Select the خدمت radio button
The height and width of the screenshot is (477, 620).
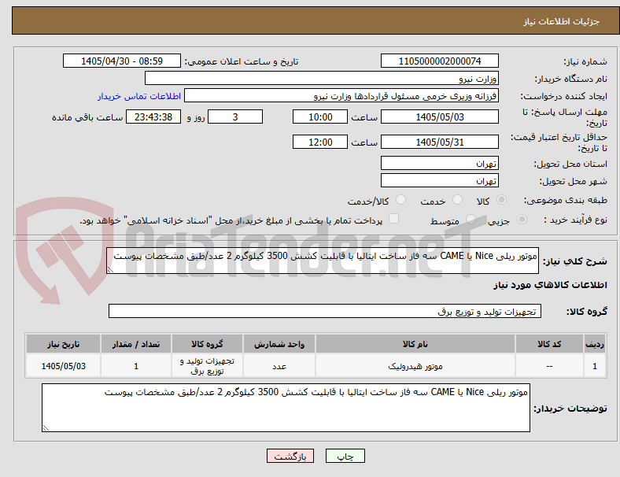(x=457, y=200)
